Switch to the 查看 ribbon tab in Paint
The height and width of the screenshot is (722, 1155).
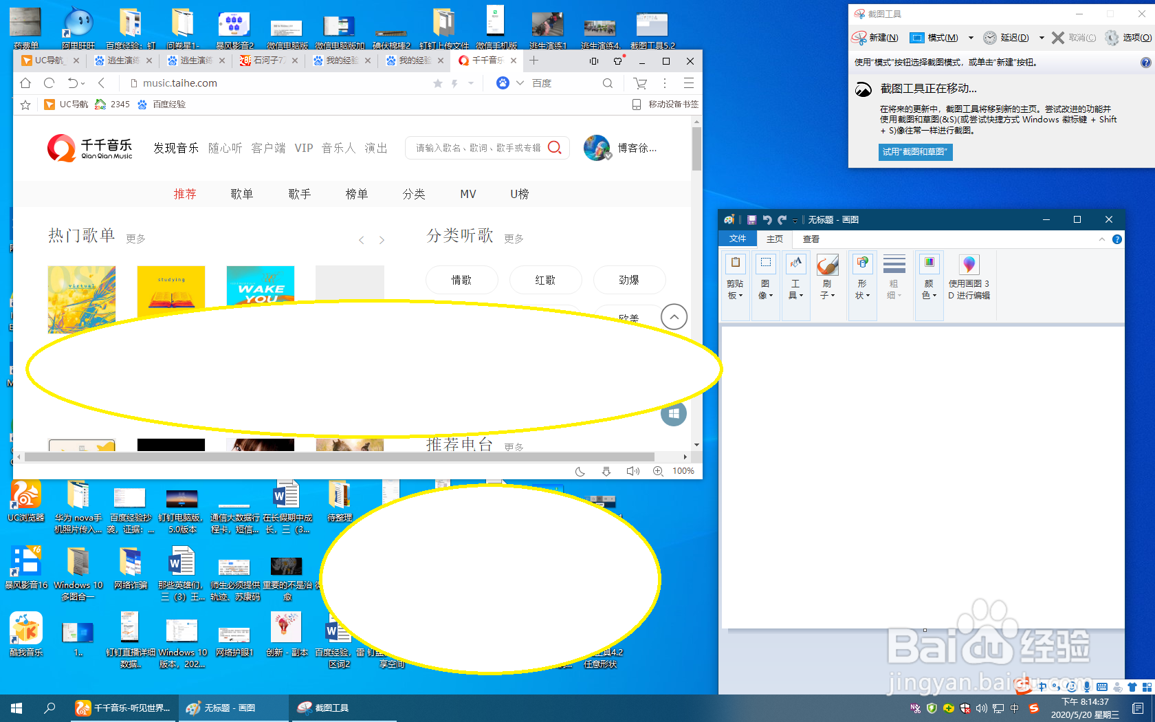coord(811,239)
